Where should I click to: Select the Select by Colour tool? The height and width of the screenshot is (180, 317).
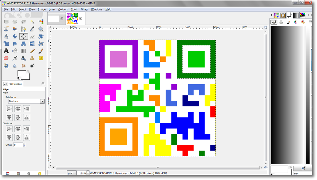click(41, 22)
